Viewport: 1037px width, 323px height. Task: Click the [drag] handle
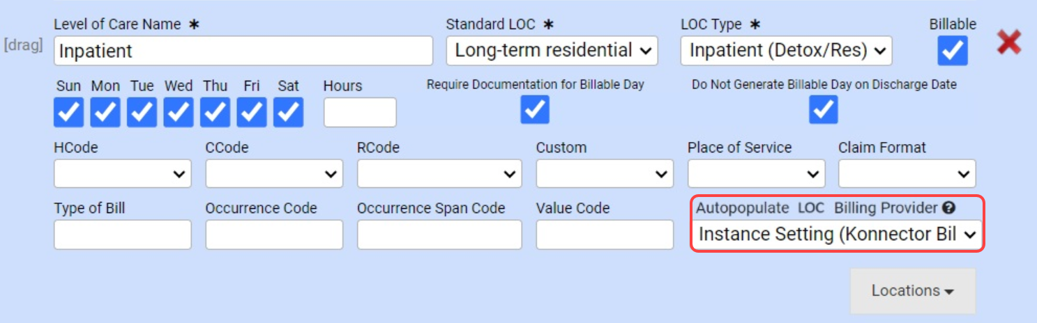point(23,45)
